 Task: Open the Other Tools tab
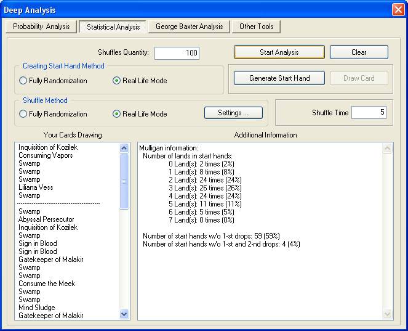[x=256, y=27]
